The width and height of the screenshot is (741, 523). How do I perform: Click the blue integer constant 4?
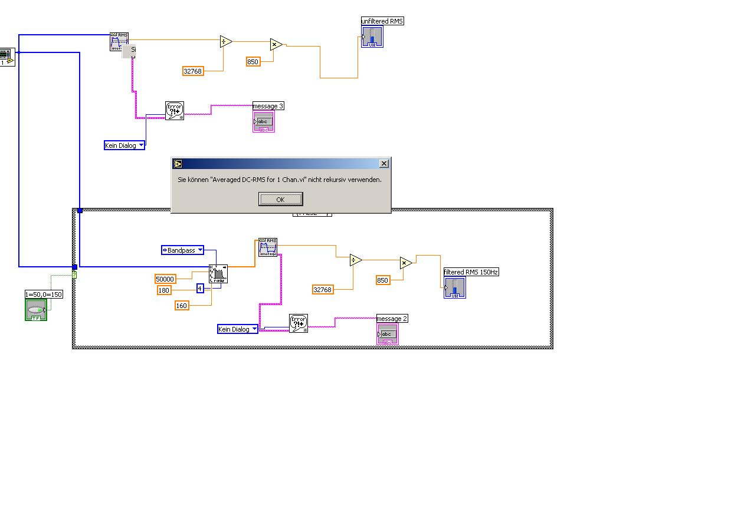tap(200, 289)
